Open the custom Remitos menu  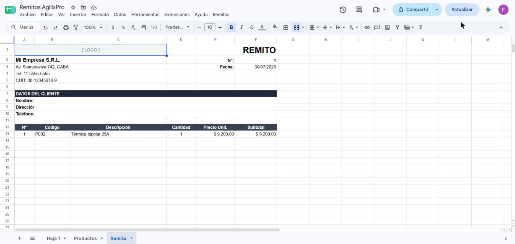tap(221, 14)
